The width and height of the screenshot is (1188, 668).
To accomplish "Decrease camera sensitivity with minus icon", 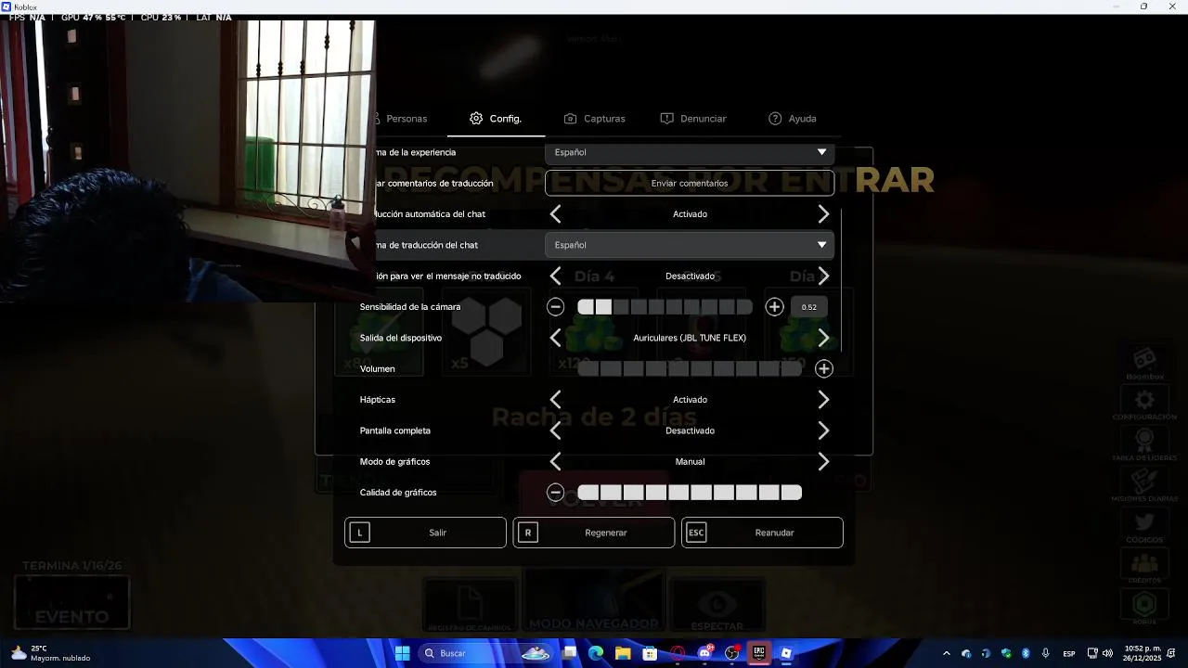I will [x=555, y=307].
